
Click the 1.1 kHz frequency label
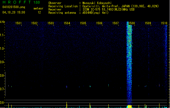2,35
